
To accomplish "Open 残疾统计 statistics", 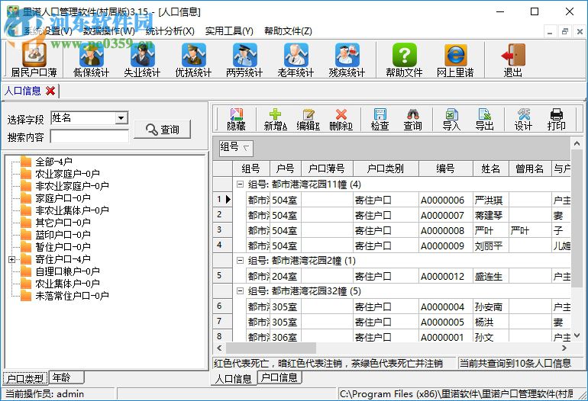I will (x=347, y=59).
